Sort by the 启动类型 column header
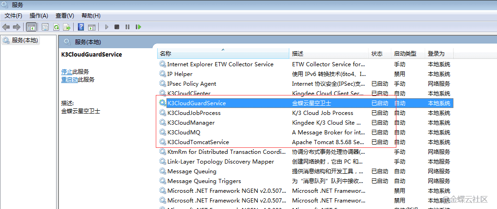497x209 pixels. pos(408,54)
